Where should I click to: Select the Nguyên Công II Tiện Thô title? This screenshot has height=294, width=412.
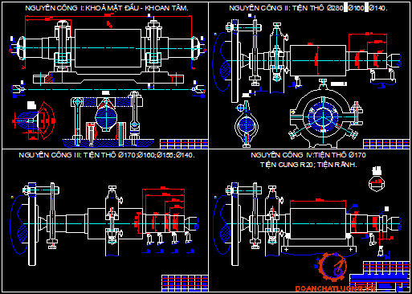(x=308, y=8)
